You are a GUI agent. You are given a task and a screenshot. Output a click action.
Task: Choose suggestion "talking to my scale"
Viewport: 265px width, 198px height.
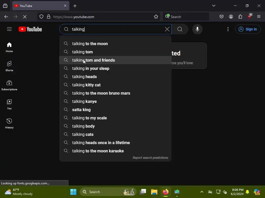pyautogui.click(x=115, y=118)
